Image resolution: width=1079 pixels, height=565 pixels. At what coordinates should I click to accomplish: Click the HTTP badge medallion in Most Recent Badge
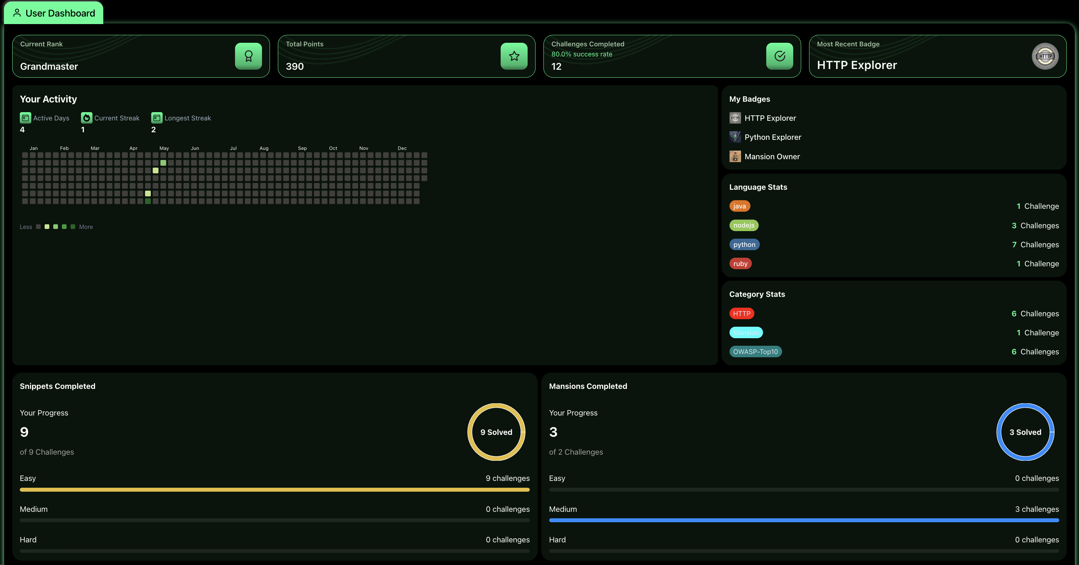tap(1045, 56)
